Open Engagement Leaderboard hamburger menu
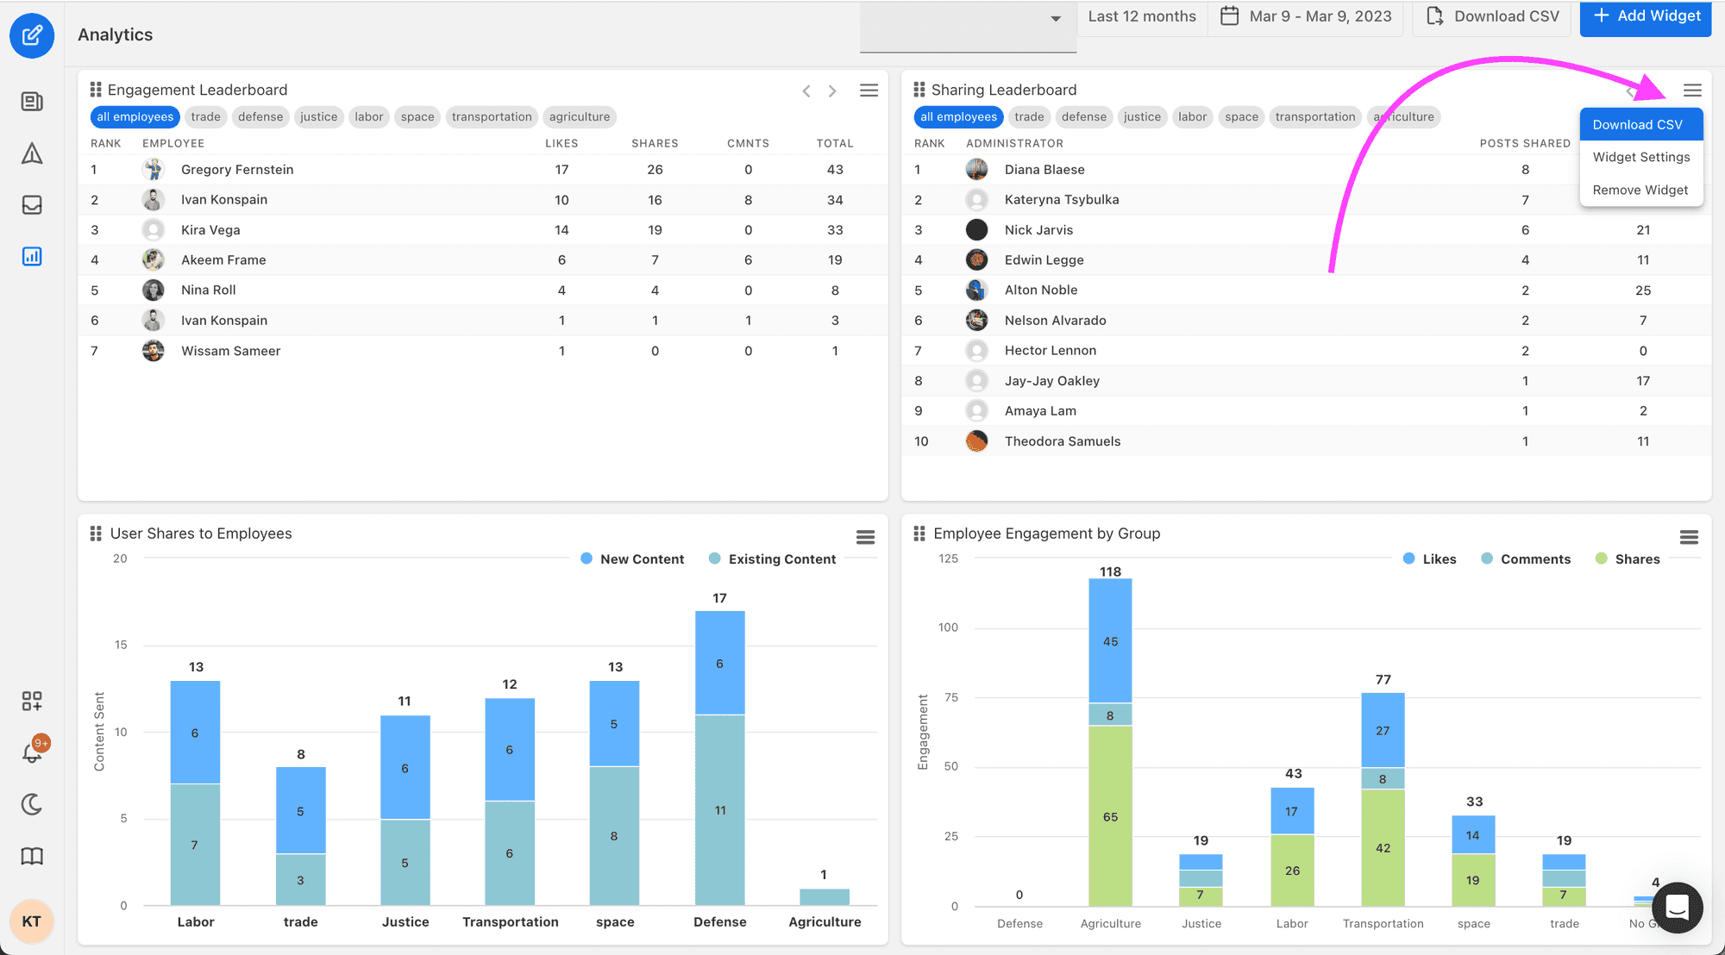 869,91
